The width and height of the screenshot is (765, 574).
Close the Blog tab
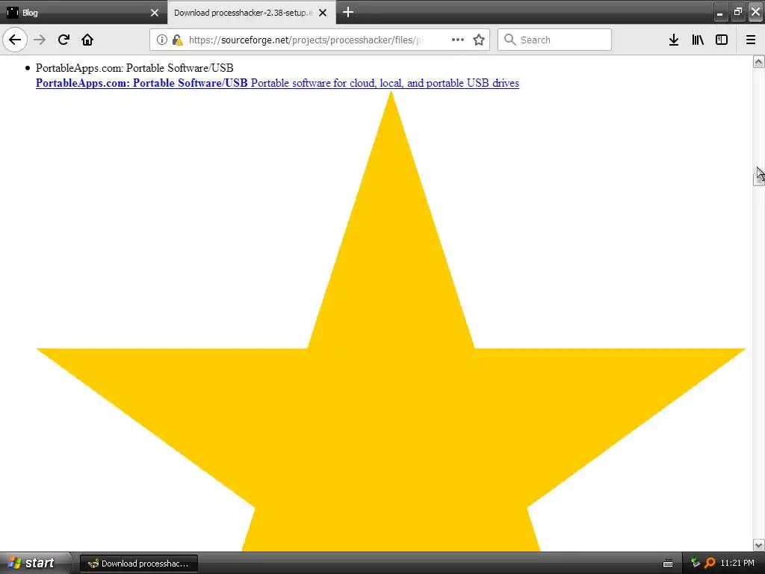(155, 13)
